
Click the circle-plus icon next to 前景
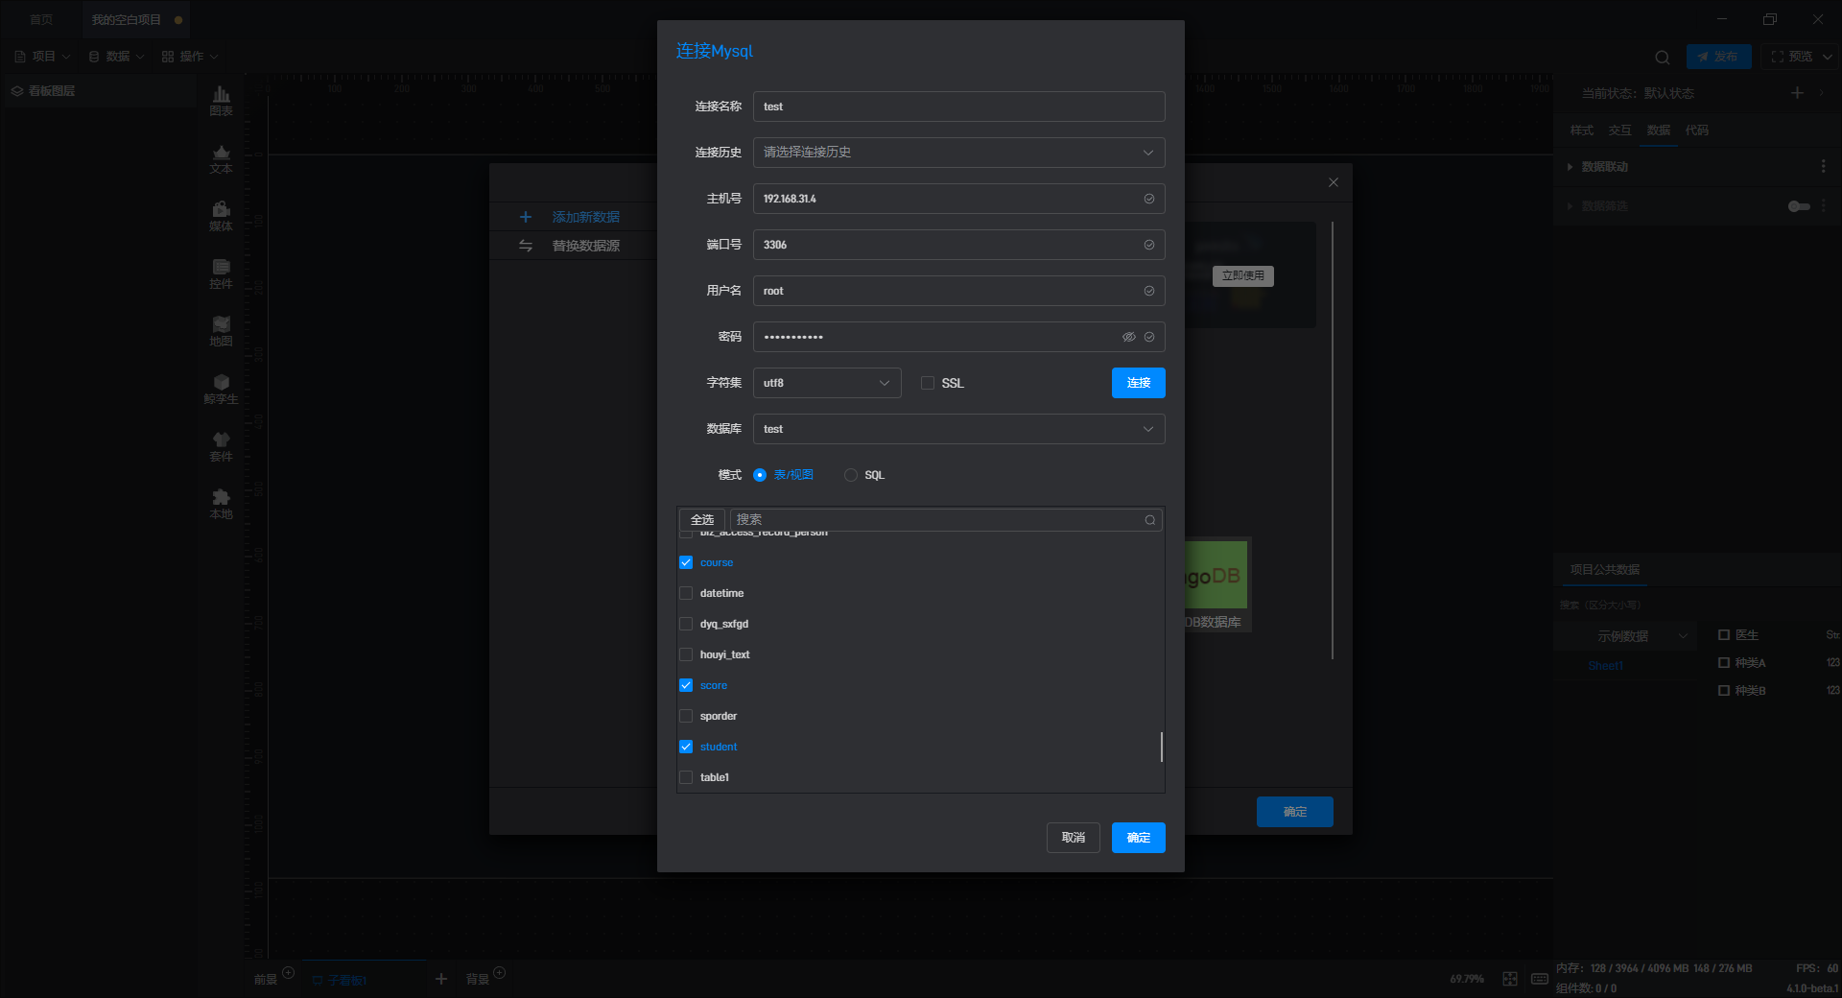[x=288, y=973]
